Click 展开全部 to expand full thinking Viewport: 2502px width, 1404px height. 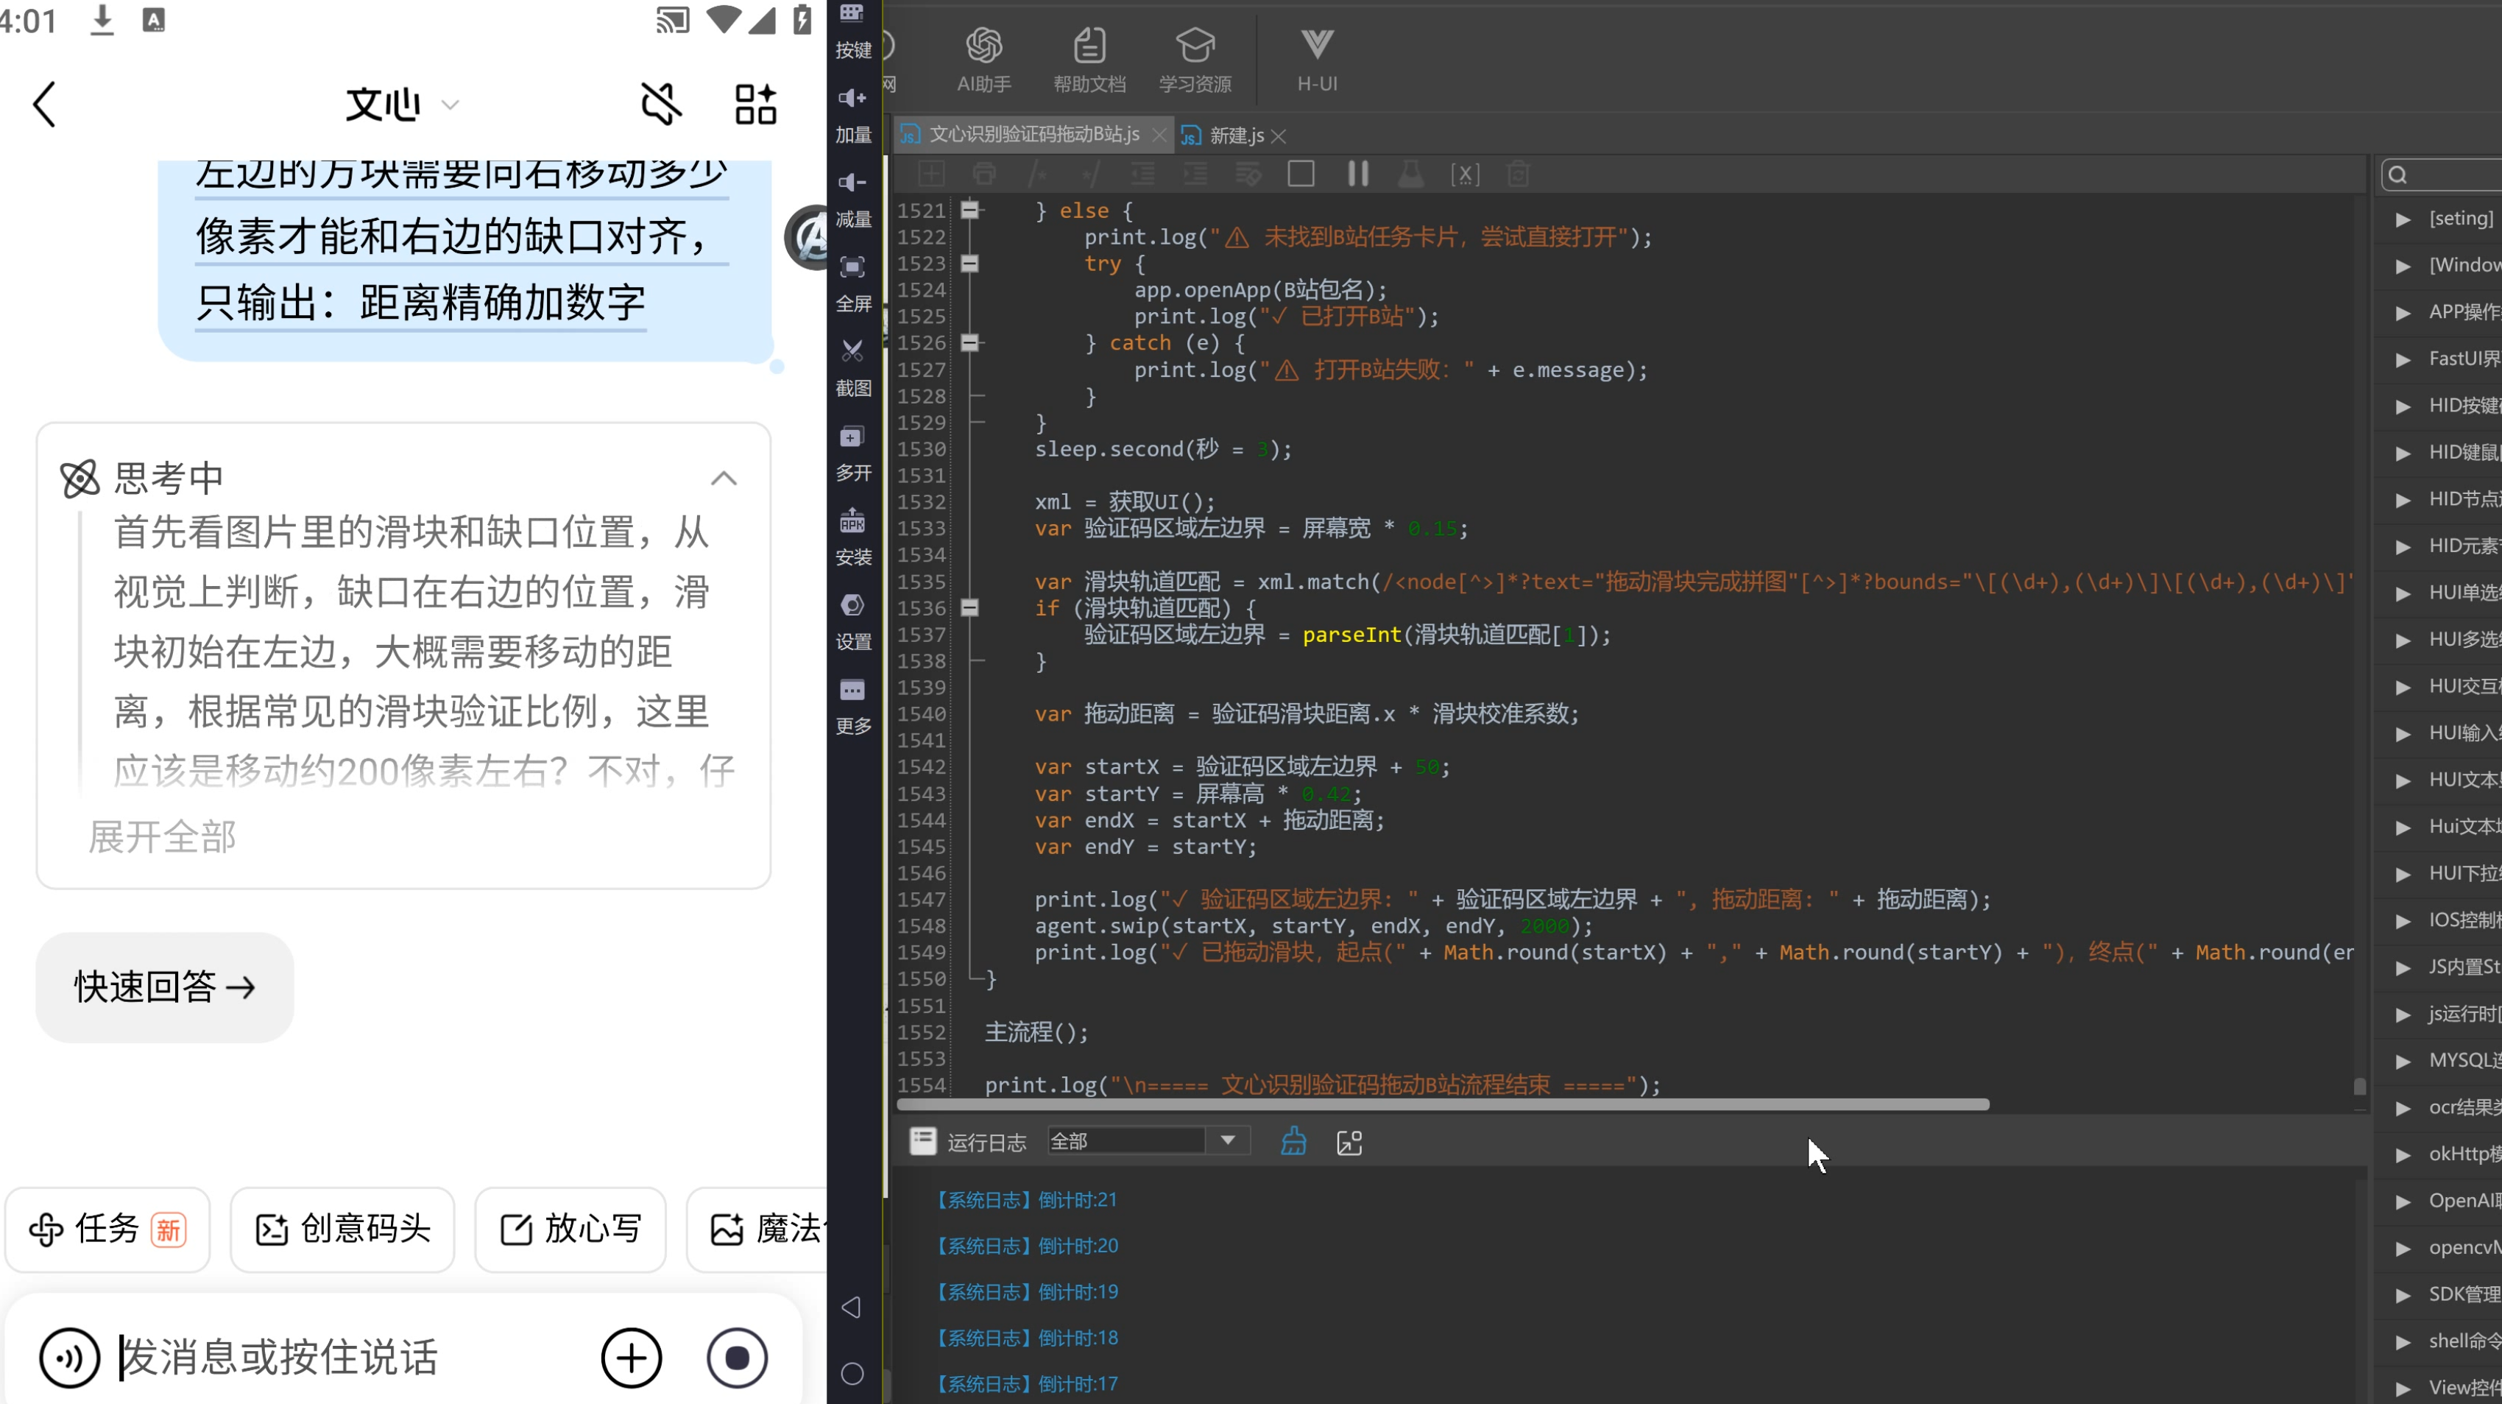point(162,836)
